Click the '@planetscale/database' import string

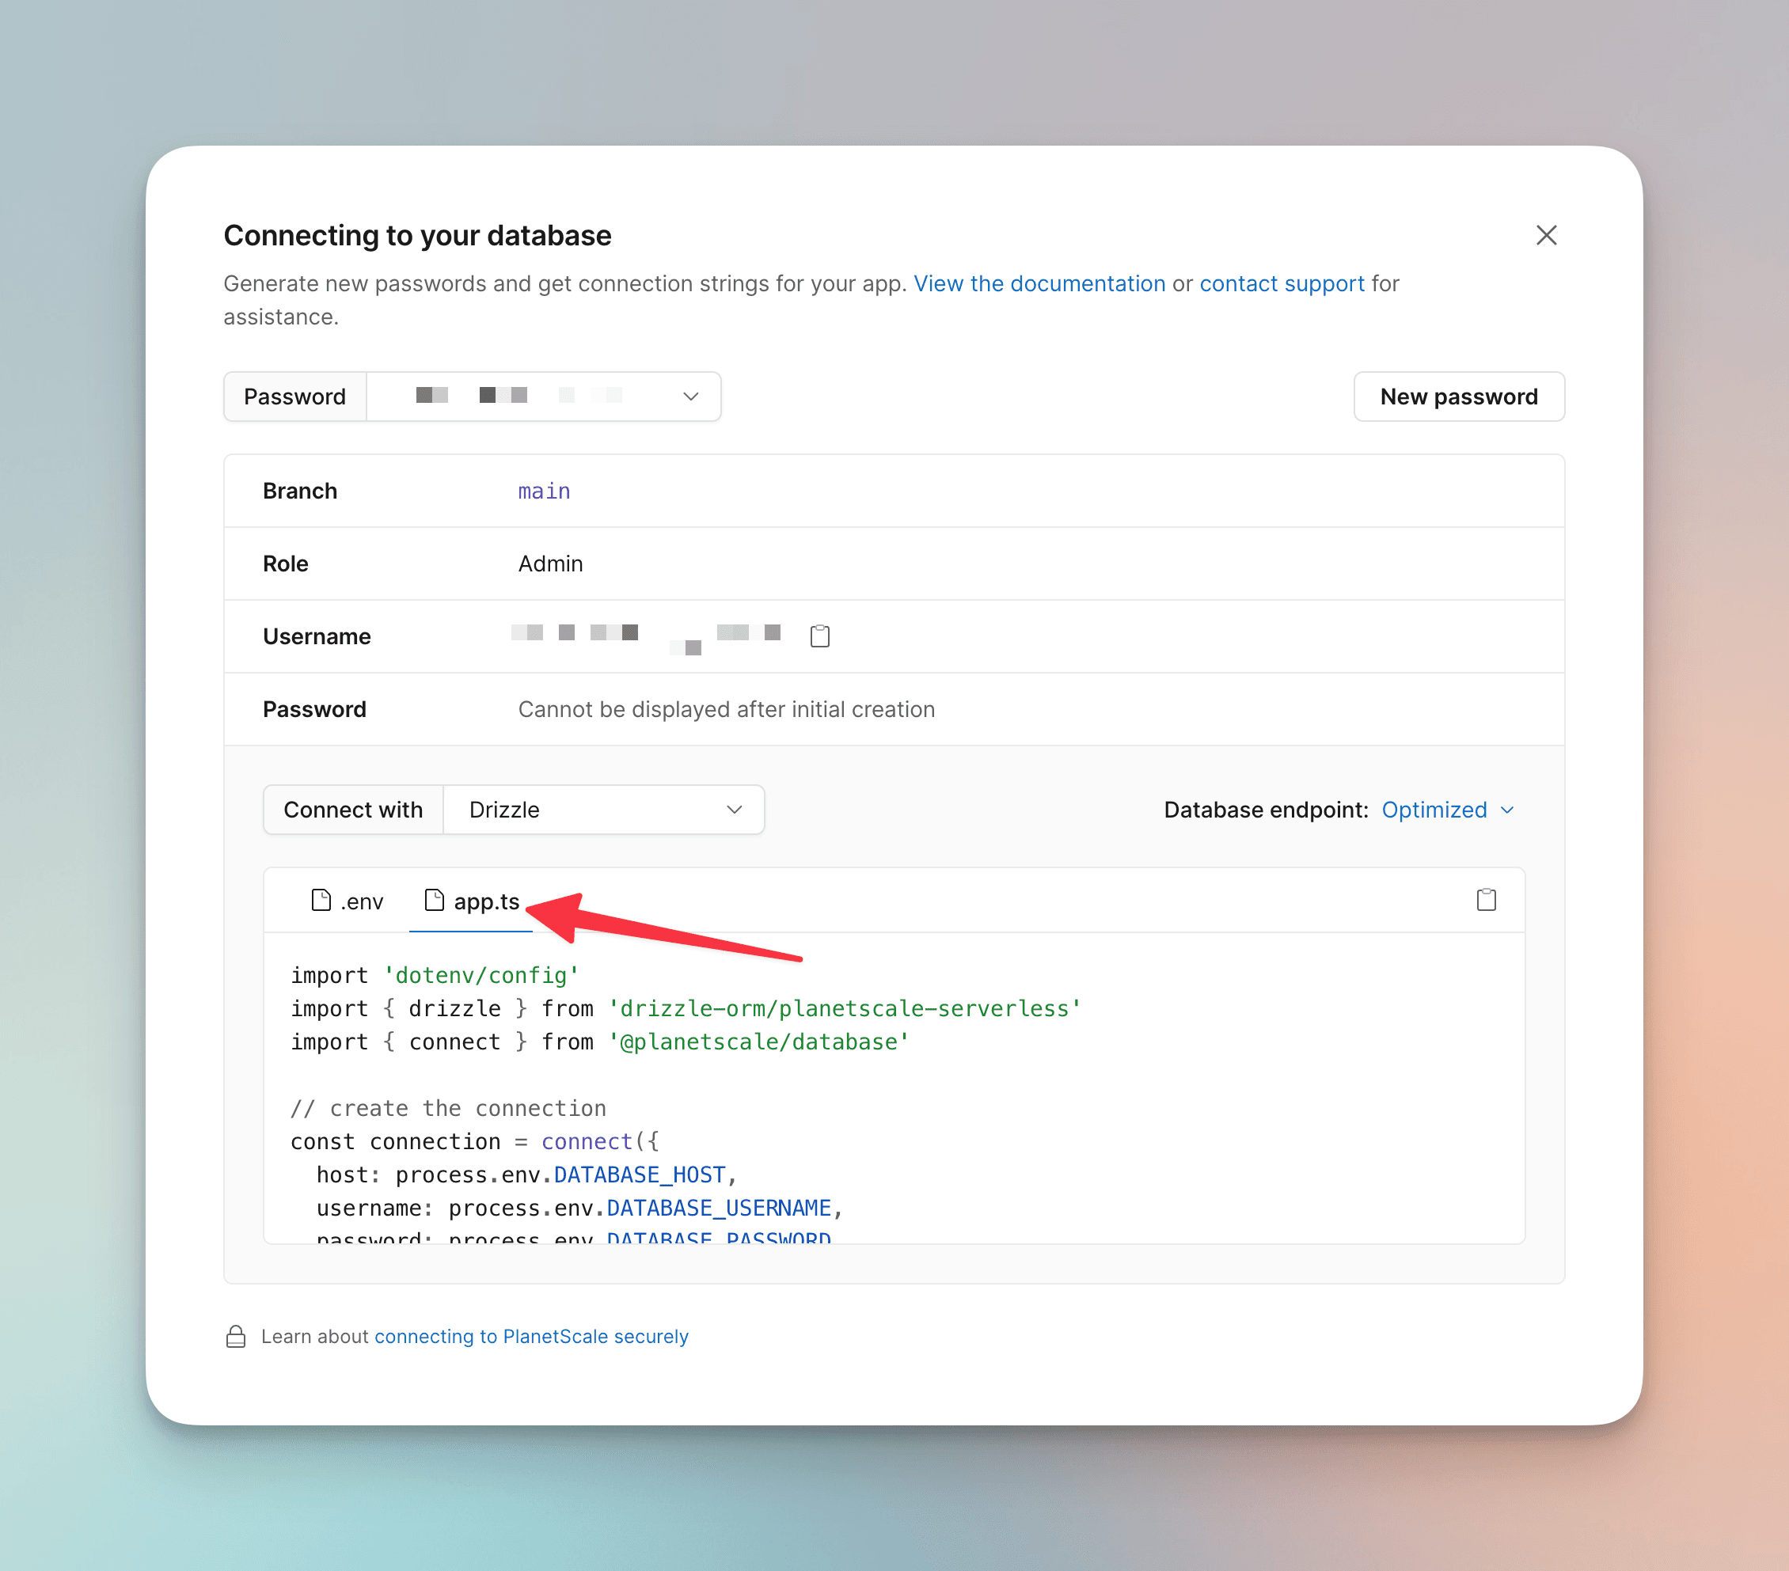click(x=759, y=1042)
